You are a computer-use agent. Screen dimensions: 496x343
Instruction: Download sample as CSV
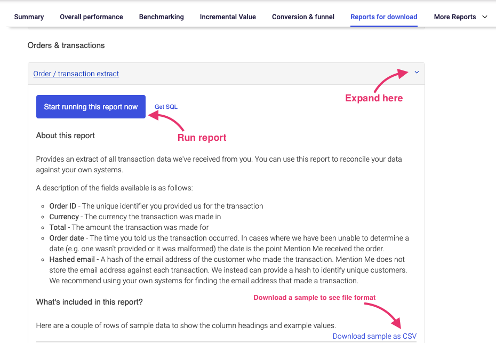tap(374, 337)
